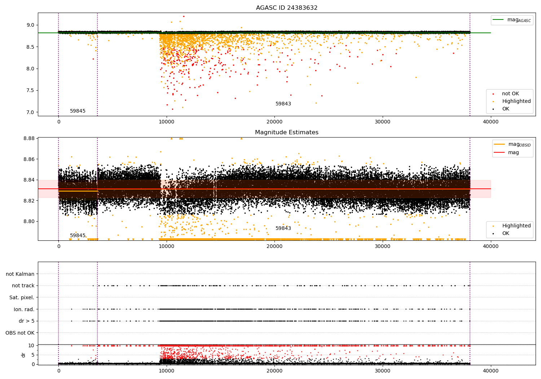Screen dimensions: 541x379
Task: Click the 8.80 y-axis tick on middle plot
Action: tap(29, 222)
